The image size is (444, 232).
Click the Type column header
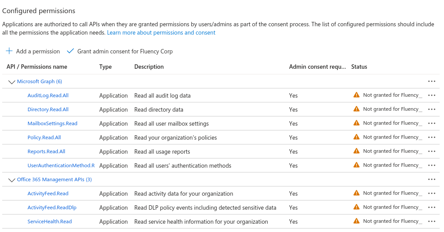tap(105, 67)
